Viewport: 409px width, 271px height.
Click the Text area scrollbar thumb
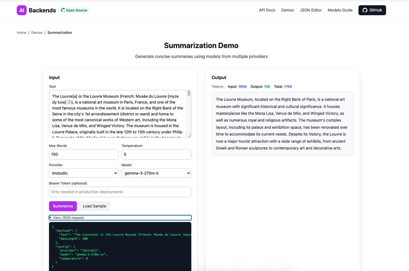click(189, 94)
